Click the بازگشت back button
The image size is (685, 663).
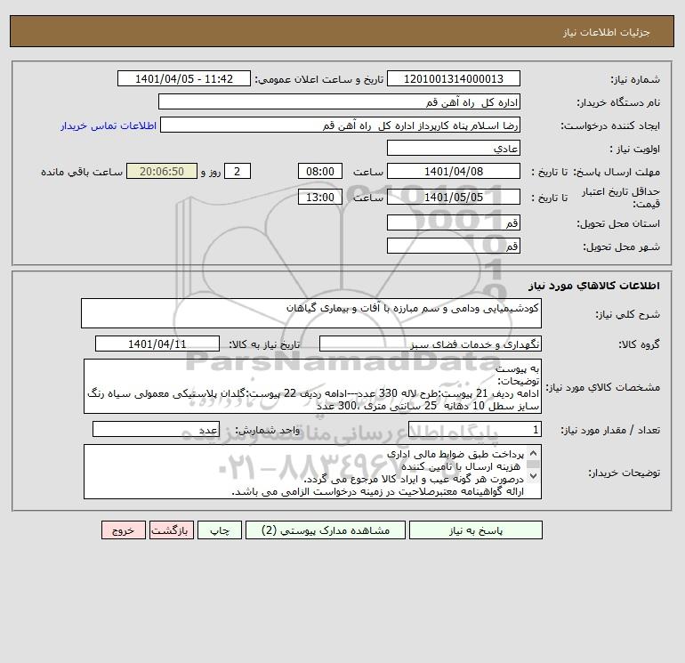(171, 530)
